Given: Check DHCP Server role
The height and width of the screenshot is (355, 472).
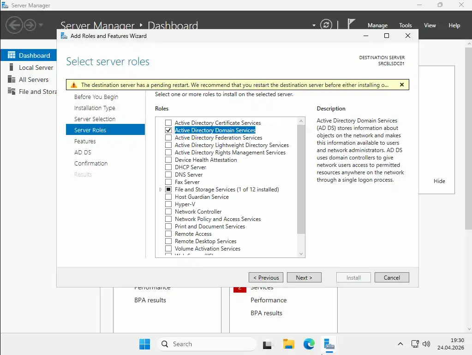Looking at the screenshot, I should click(x=168, y=167).
